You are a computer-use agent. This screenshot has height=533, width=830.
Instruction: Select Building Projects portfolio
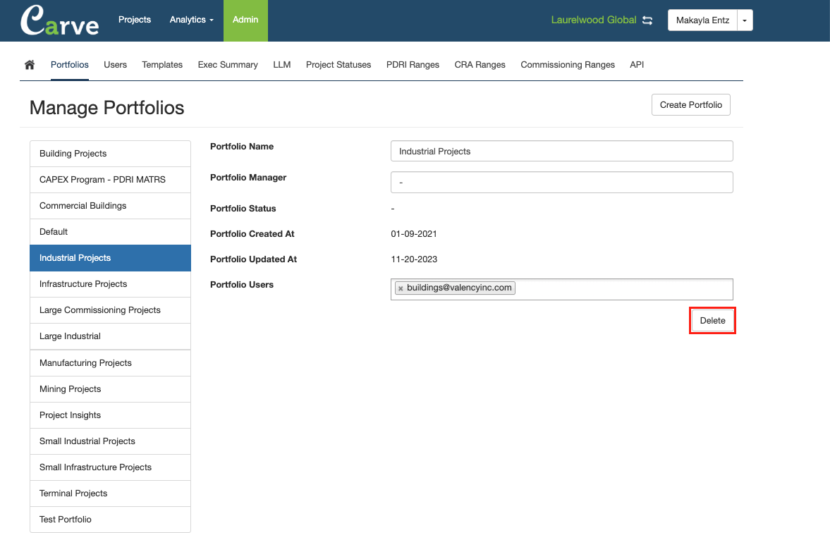[x=110, y=154]
